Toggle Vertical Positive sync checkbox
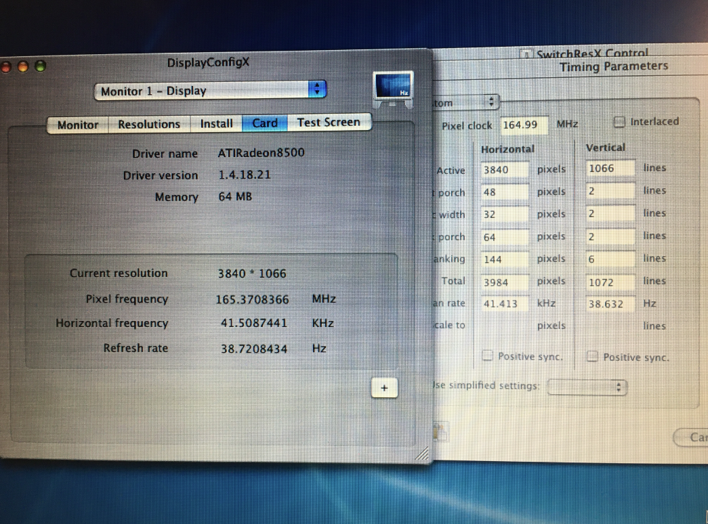The width and height of the screenshot is (708, 524). [592, 357]
